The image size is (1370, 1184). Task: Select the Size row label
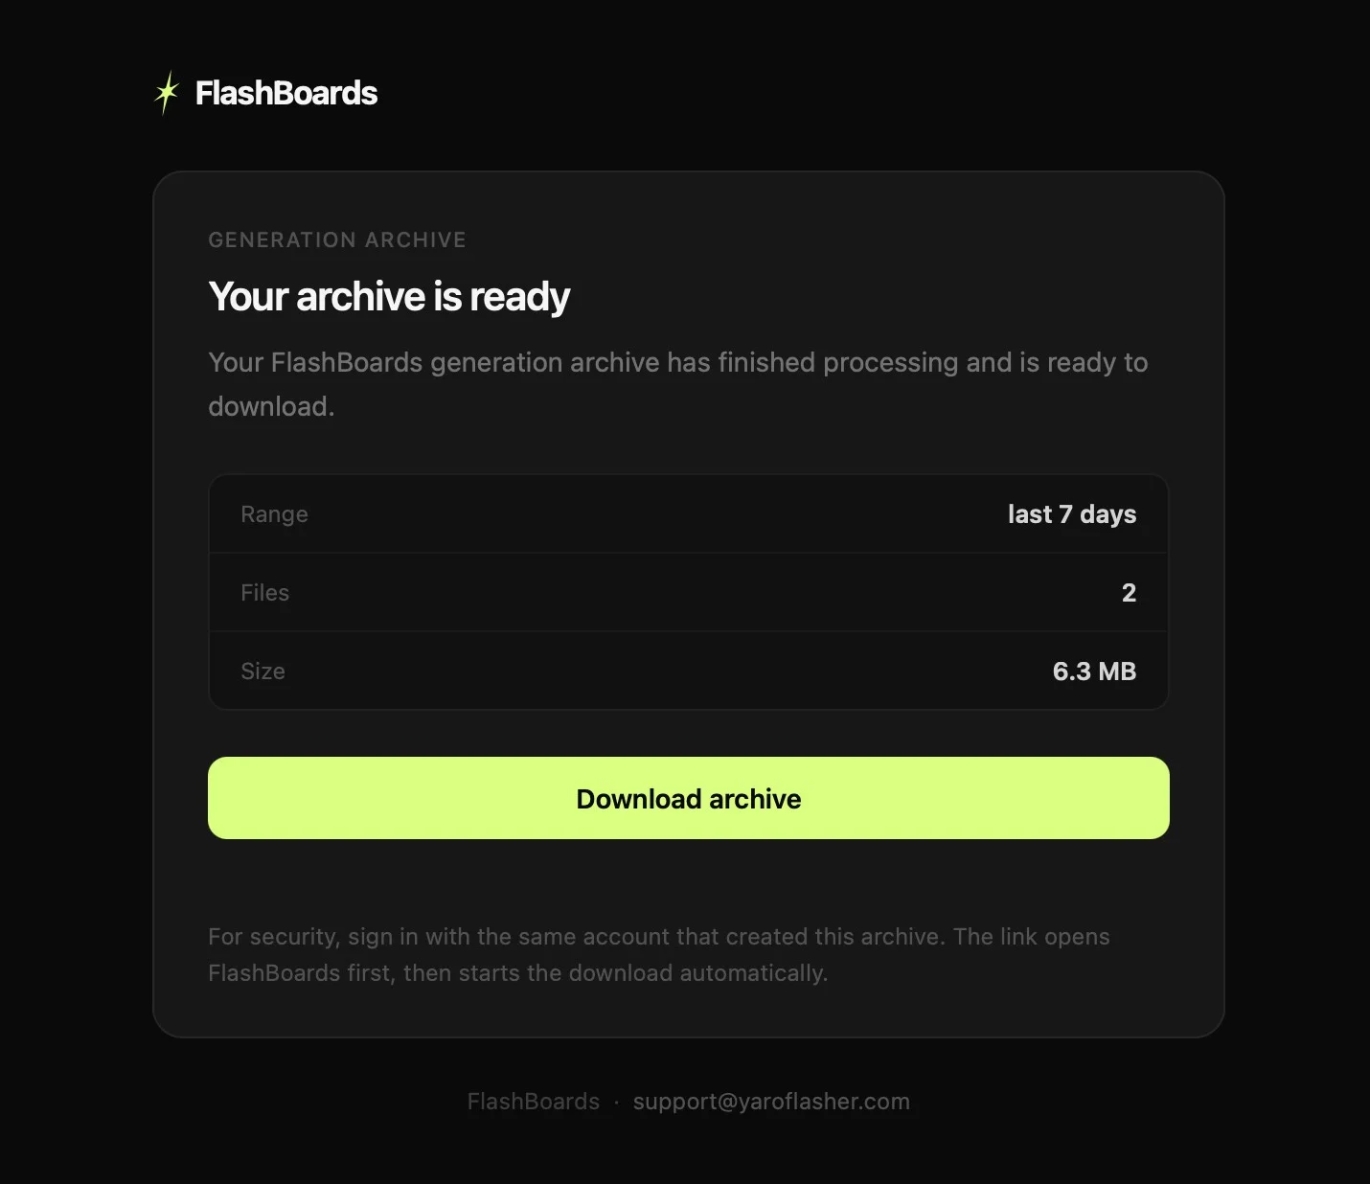pyautogui.click(x=263, y=672)
